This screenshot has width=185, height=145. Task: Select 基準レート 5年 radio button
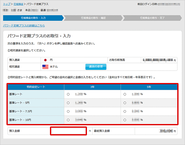click(125, 94)
